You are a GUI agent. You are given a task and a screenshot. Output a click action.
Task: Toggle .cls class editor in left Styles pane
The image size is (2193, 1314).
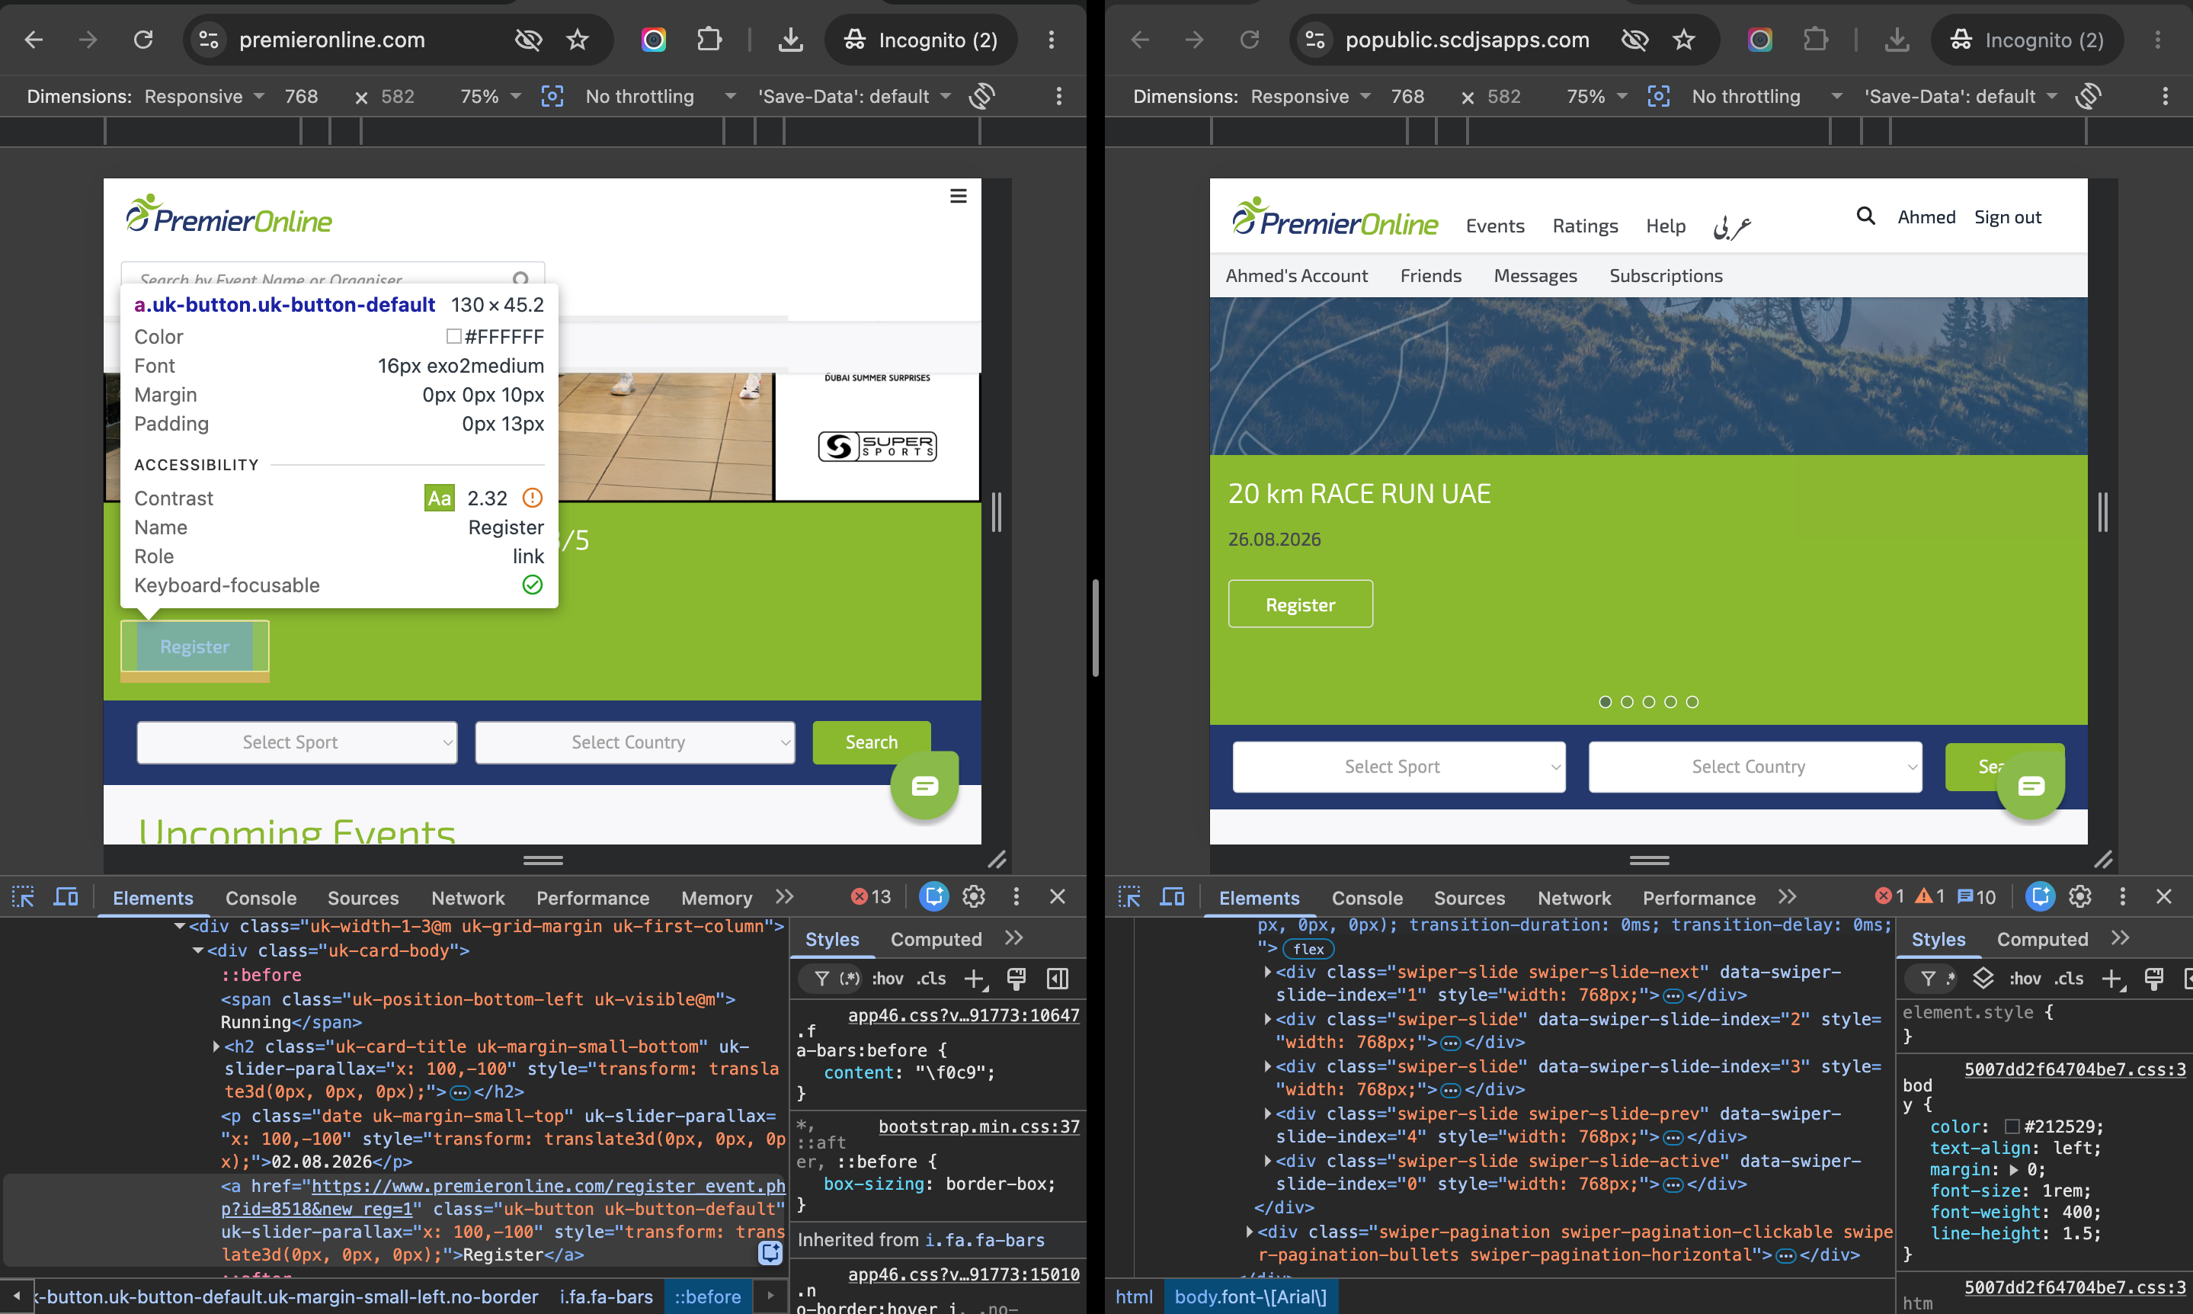pos(931,979)
